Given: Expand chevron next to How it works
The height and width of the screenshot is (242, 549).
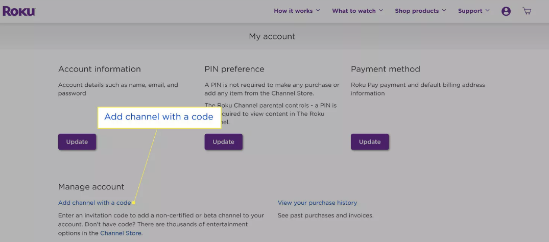Looking at the screenshot, I should tap(318, 11).
